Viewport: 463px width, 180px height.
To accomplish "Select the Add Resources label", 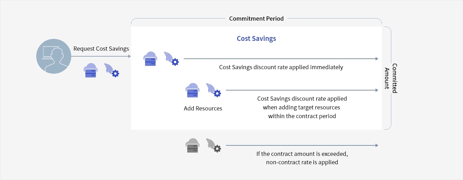I will (x=203, y=108).
